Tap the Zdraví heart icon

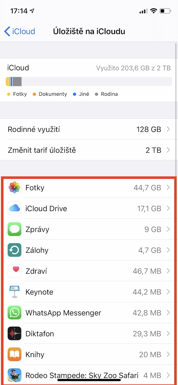[14, 271]
